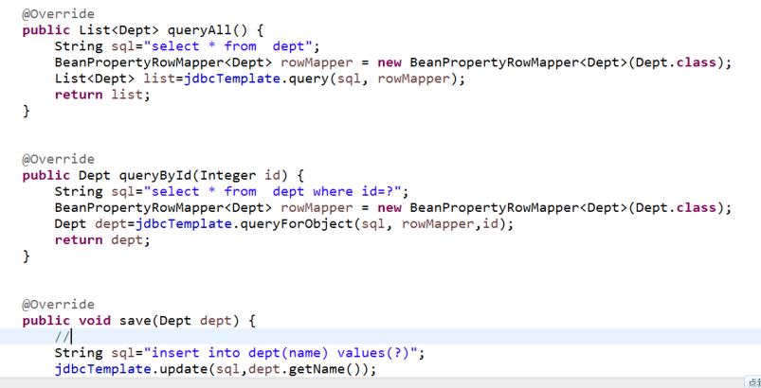The height and width of the screenshot is (388, 761).
Task: Click the public keyword before void save
Action: pyautogui.click(x=46, y=321)
